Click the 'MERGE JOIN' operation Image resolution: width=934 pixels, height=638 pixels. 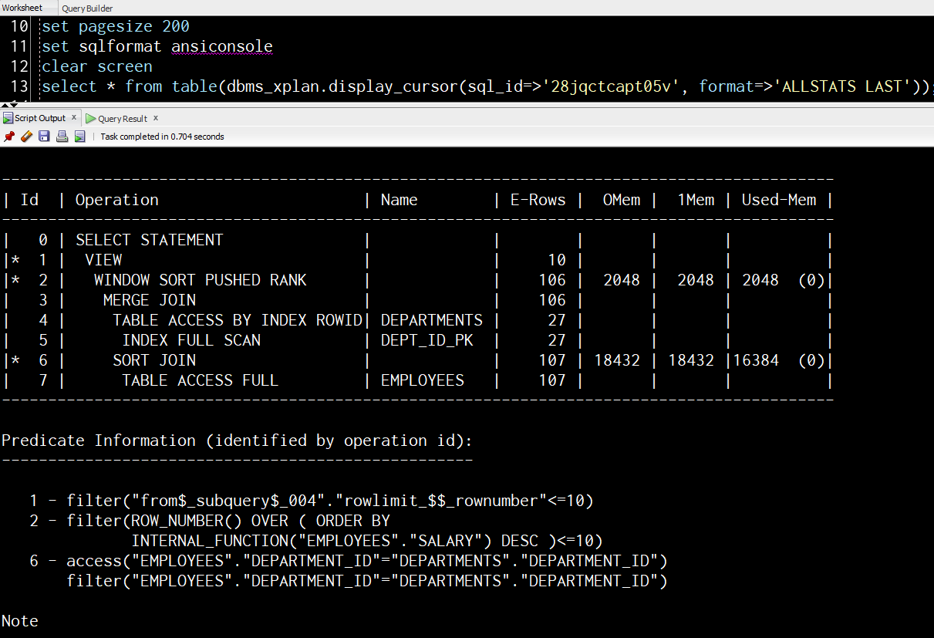150,300
